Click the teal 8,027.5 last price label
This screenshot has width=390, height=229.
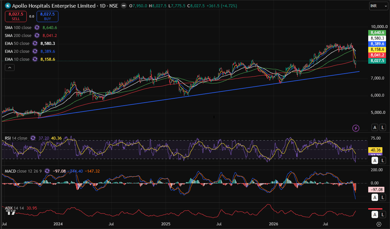click(377, 61)
